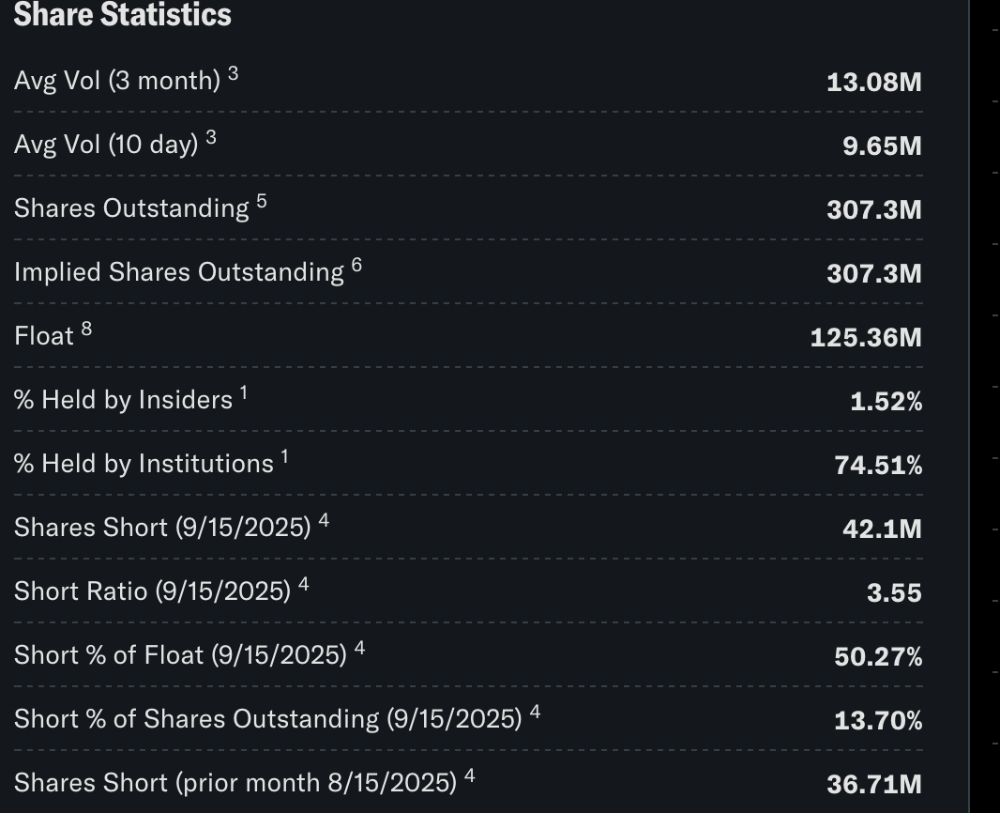Image resolution: width=1000 pixels, height=813 pixels.
Task: Click the Short % of Shares Outstanding label
Action: tap(268, 719)
